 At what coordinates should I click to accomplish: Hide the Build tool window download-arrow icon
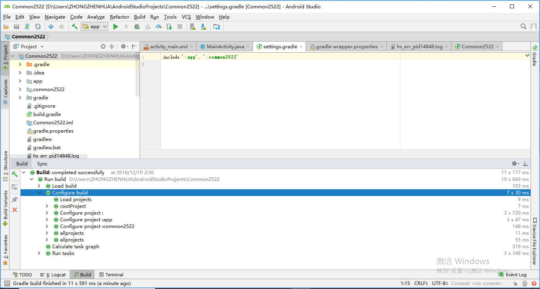pyautogui.click(x=525, y=164)
